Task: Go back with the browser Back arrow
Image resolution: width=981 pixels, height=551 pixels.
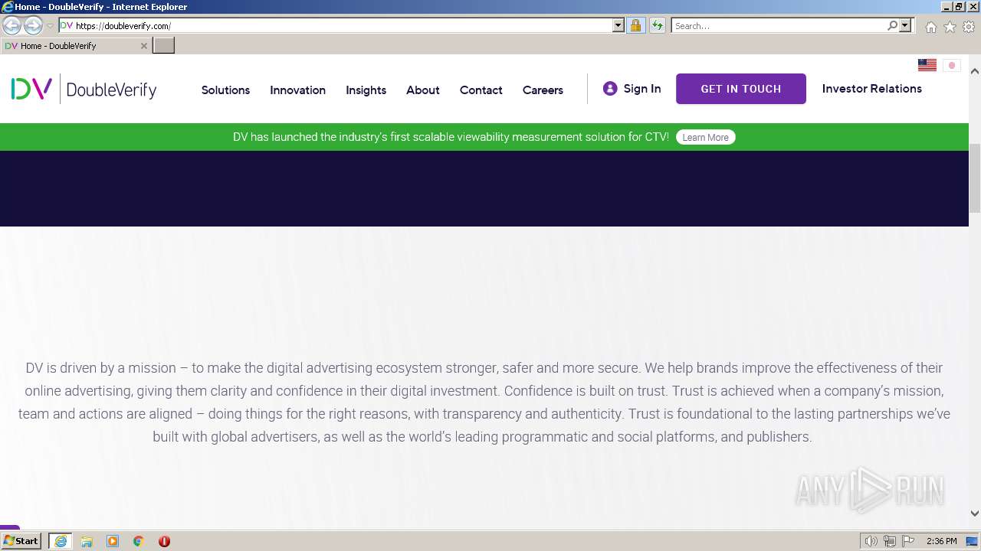Action: tap(12, 25)
